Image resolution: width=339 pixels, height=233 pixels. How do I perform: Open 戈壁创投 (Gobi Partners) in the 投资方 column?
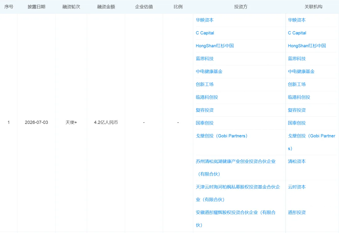pos(222,136)
